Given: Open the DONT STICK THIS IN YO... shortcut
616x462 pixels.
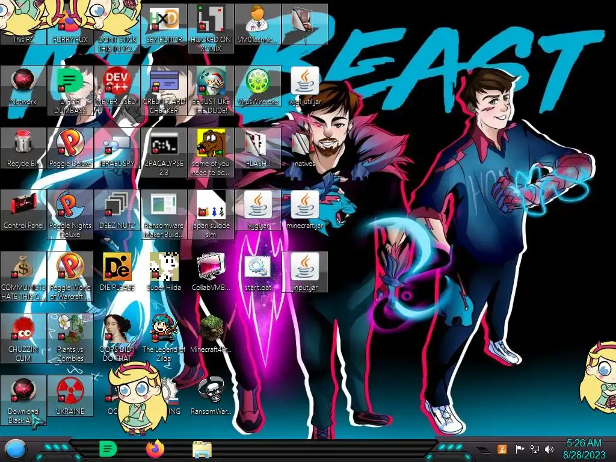Looking at the screenshot, I should point(117,28).
